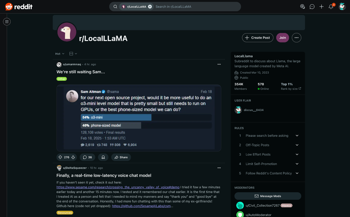Image resolution: width=350 pixels, height=217 pixels.
Task: Upvote the "We're still waiting Sam" post
Action: [60, 157]
